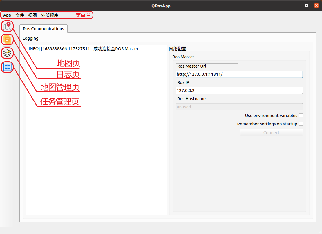Minimize the QRosApp window
Viewport: 322px width, 234px height.
tap(297, 6)
